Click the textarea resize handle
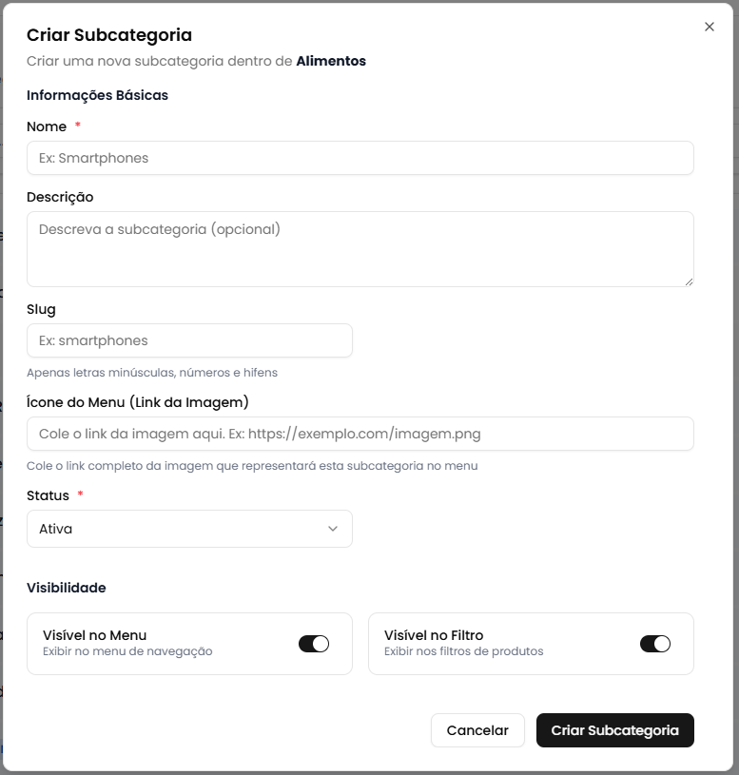The width and height of the screenshot is (739, 775). click(x=688, y=281)
